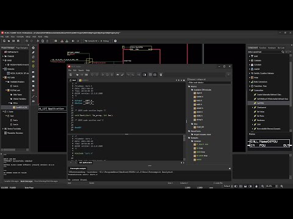Expand the Compare category in component tree
The height and width of the screenshot is (219, 293).
coord(250,60)
